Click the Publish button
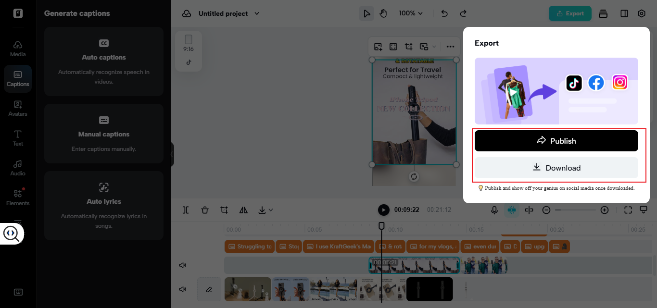The image size is (657, 308). pos(556,141)
